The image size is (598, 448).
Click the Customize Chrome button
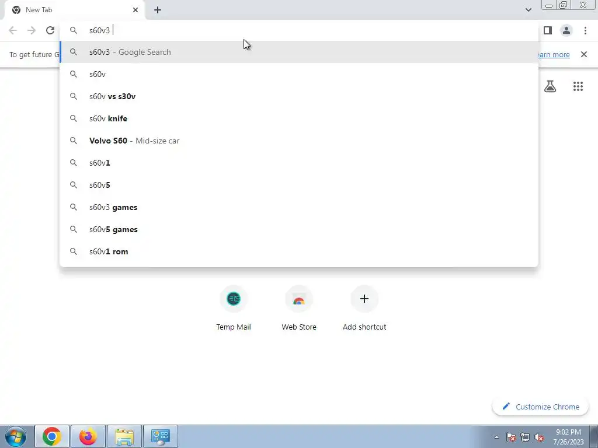pyautogui.click(x=541, y=407)
